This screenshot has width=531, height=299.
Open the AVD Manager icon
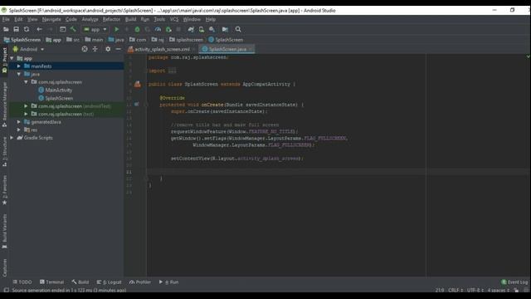(202, 30)
